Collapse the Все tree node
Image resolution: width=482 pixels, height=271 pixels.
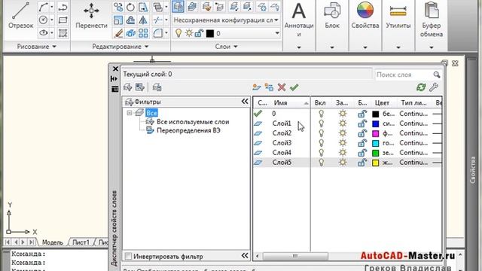pos(130,113)
